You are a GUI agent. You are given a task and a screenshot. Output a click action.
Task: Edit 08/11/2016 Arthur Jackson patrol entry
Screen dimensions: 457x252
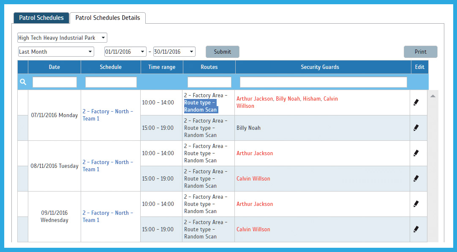pos(416,153)
